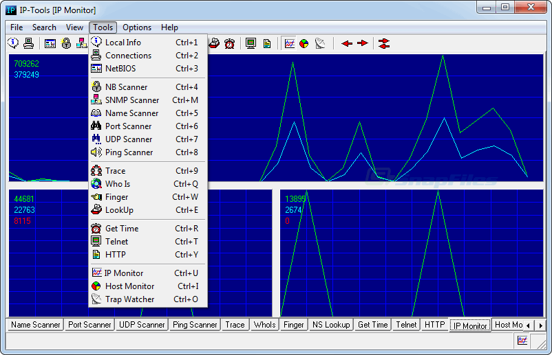552x355 pixels.
Task: Click the red right arrow toolbar icon
Action: (362, 43)
